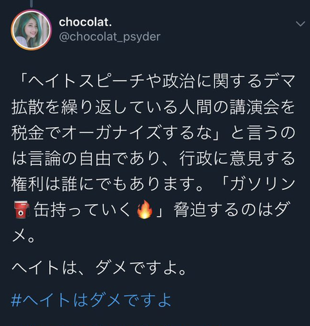
Task: Click the sentence ヘイトは、ダメですよ。
Action: click(x=99, y=268)
